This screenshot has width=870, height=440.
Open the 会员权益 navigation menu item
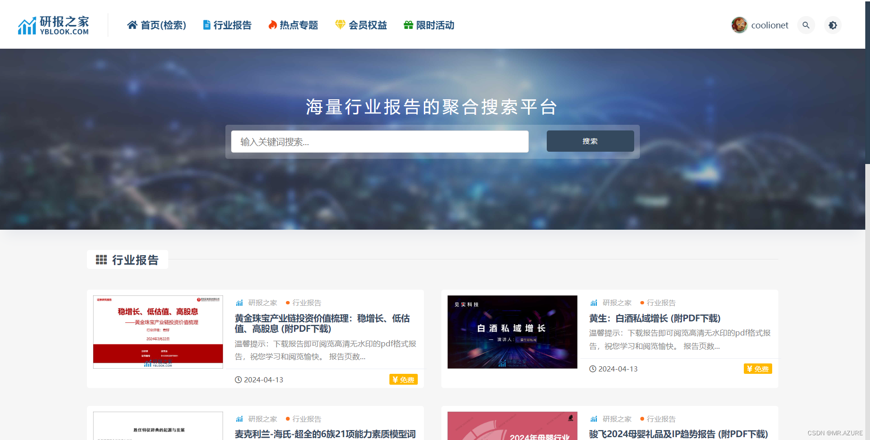tap(361, 25)
